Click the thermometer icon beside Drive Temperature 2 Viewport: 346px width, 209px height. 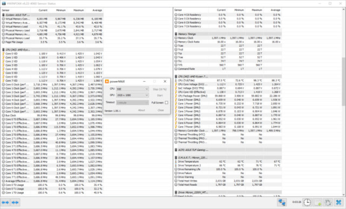(176, 165)
